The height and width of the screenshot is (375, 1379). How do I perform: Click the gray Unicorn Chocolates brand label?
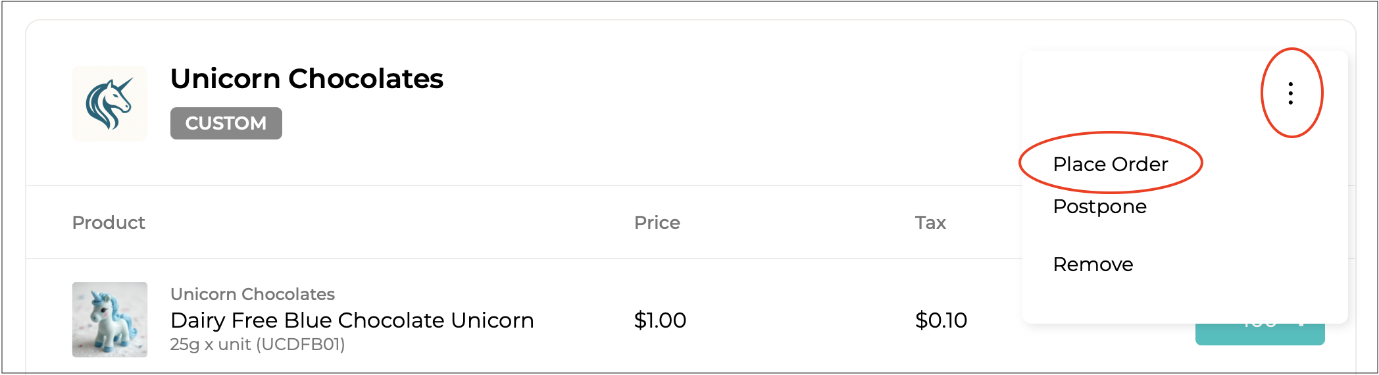(x=252, y=294)
